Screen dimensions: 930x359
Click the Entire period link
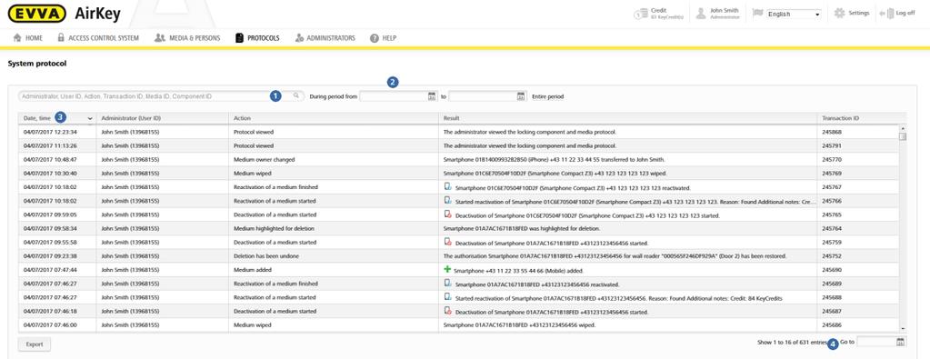pos(548,96)
